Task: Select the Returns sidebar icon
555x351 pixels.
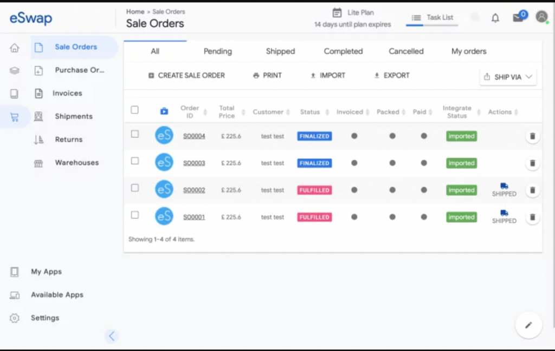Action: pyautogui.click(x=38, y=139)
